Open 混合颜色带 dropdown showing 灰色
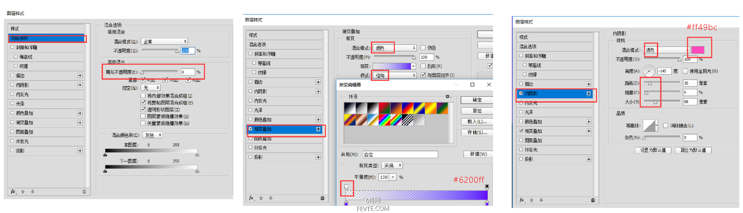Screen dimensions: 743x213 tap(152, 135)
